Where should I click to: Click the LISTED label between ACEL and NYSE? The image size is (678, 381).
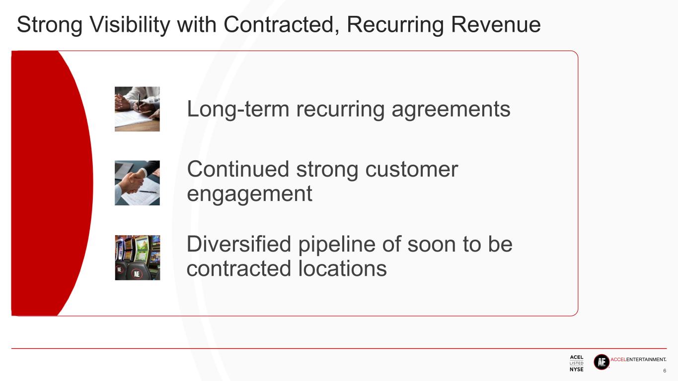click(577, 363)
